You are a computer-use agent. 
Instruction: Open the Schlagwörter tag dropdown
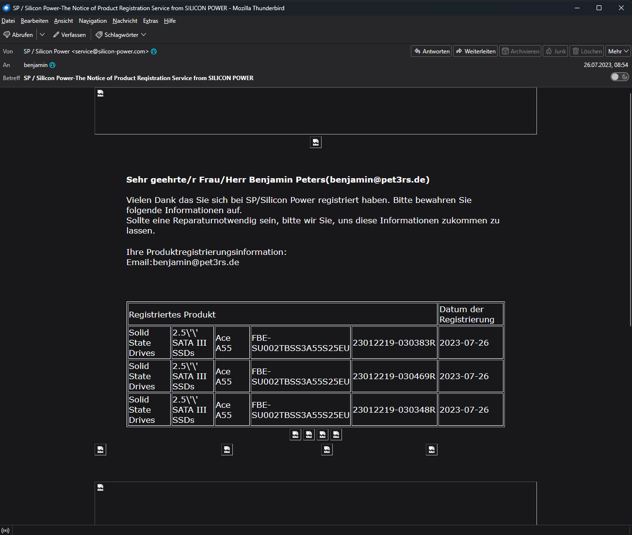point(121,35)
